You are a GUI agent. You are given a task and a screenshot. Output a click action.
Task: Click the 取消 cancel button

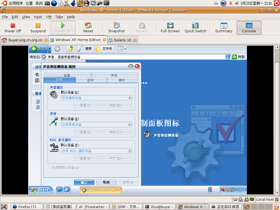tap(106, 182)
